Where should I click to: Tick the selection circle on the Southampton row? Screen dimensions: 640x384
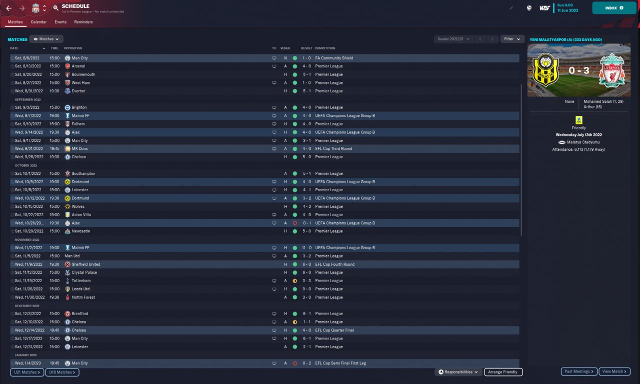pyautogui.click(x=12, y=173)
